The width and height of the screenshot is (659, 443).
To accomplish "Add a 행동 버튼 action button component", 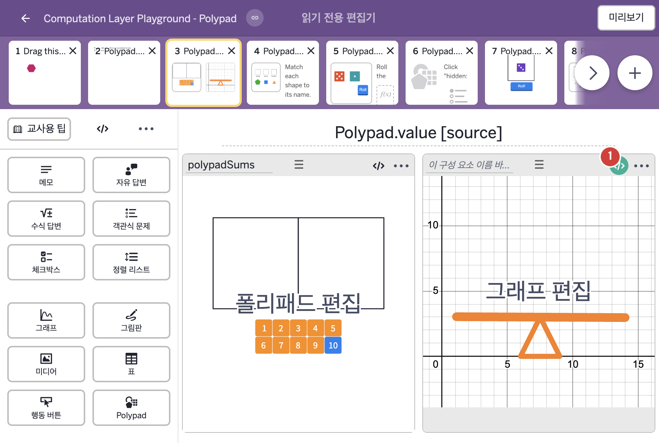I will point(46,408).
